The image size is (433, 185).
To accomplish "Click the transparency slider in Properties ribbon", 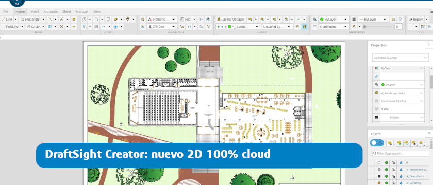I will [x=377, y=27].
